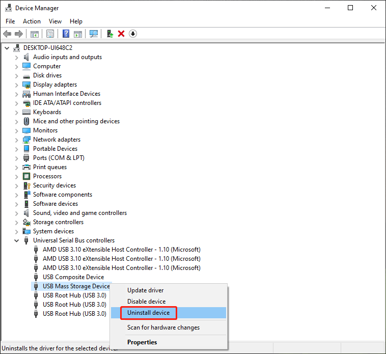Click the Properties toolbar icon

click(x=50, y=34)
